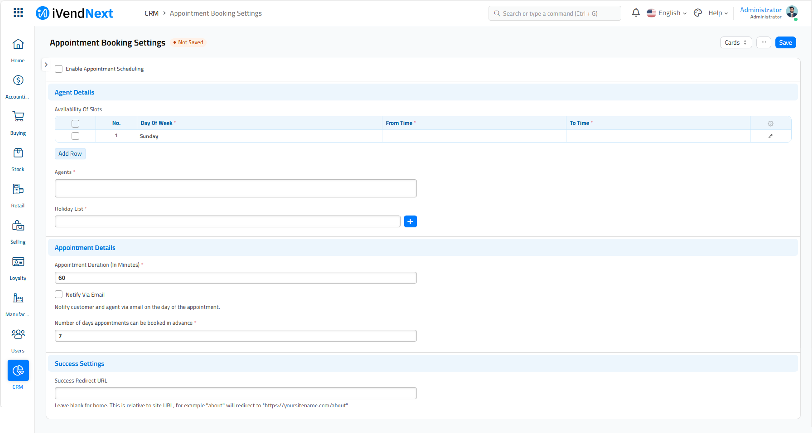Click the Add Holiday List plus button
This screenshot has height=433, width=812.
coord(410,221)
